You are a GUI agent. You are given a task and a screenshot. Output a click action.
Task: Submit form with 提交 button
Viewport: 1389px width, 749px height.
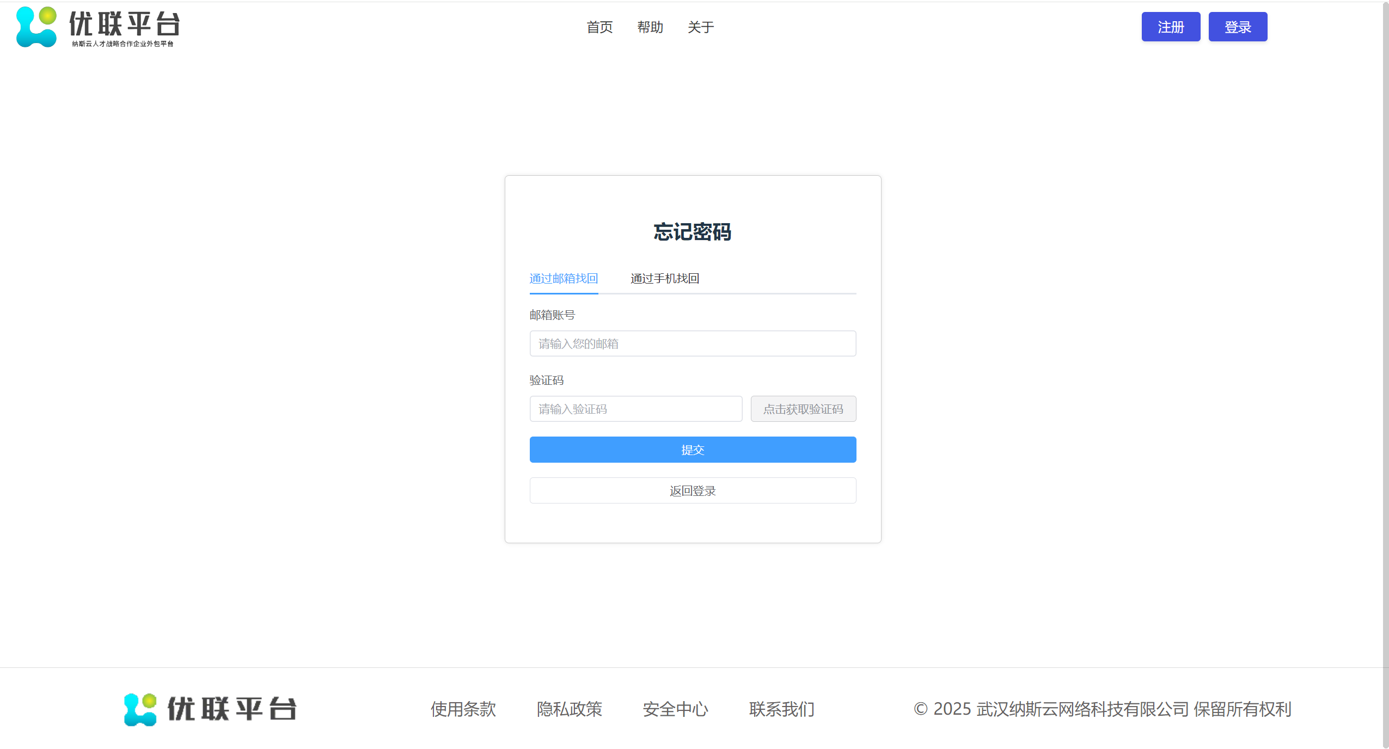click(693, 450)
